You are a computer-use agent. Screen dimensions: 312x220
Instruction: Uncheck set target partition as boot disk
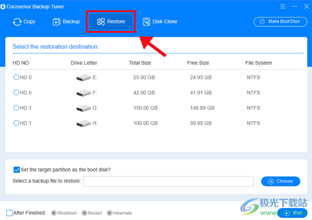(x=17, y=170)
